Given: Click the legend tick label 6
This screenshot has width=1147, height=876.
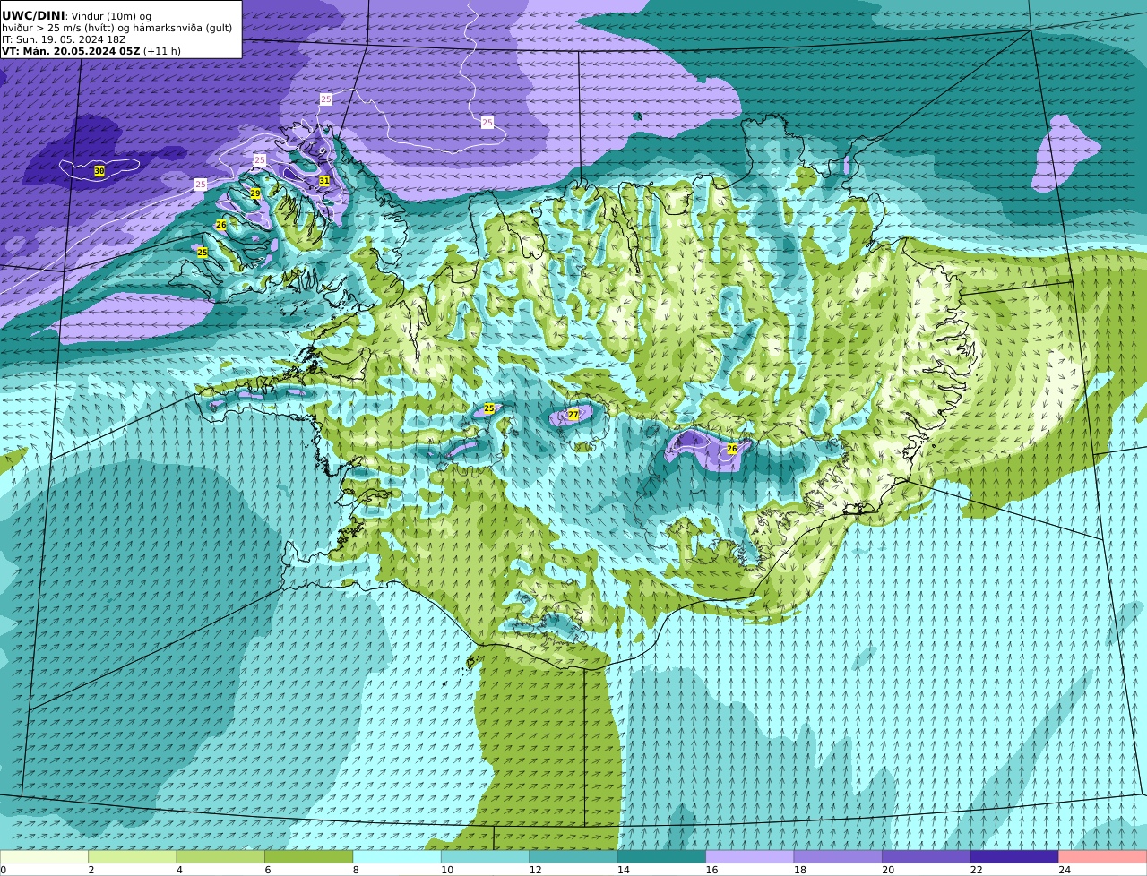Looking at the screenshot, I should tap(267, 870).
